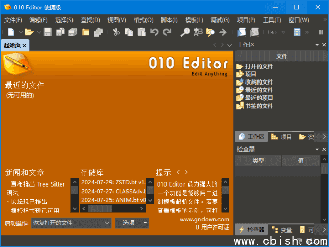Open the 模板(L) menu
Image resolution: width=329 pixels, height=247 pixels.
pos(194,20)
